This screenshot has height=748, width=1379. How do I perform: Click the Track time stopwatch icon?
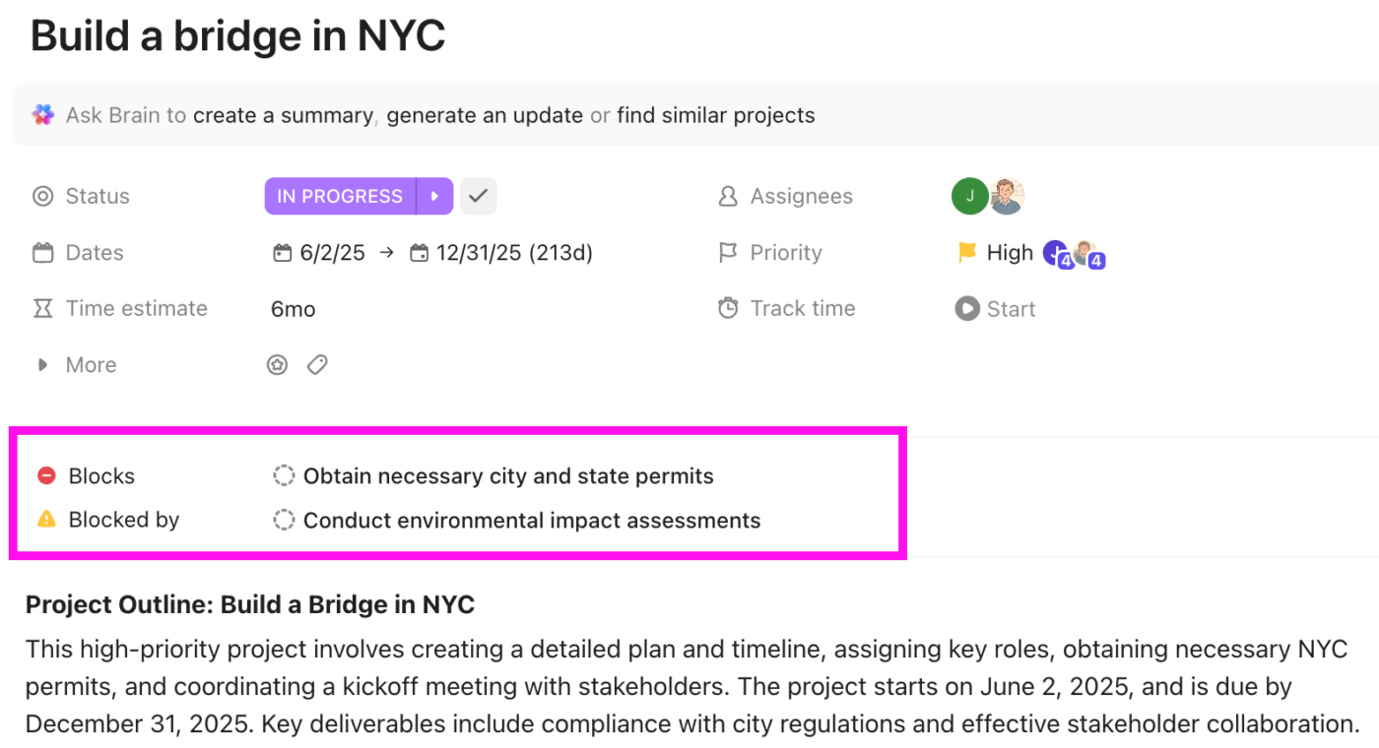(x=727, y=308)
